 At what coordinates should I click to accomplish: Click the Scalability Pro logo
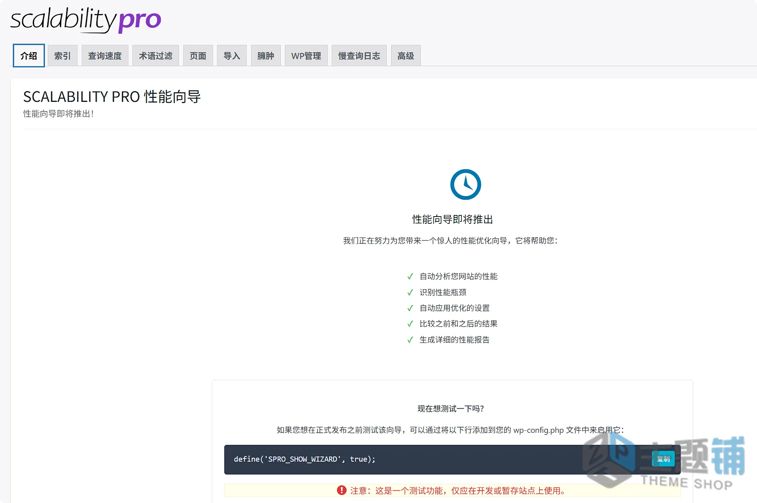pos(85,20)
